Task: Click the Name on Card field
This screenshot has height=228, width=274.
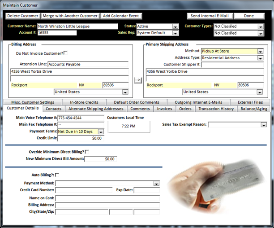Action: coord(107,198)
